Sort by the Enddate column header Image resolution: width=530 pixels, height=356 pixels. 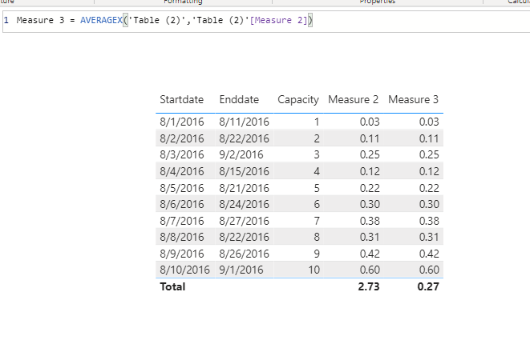click(239, 99)
